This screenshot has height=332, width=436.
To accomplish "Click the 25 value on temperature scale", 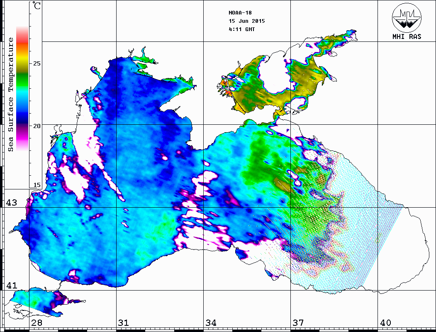I will 37,63.
